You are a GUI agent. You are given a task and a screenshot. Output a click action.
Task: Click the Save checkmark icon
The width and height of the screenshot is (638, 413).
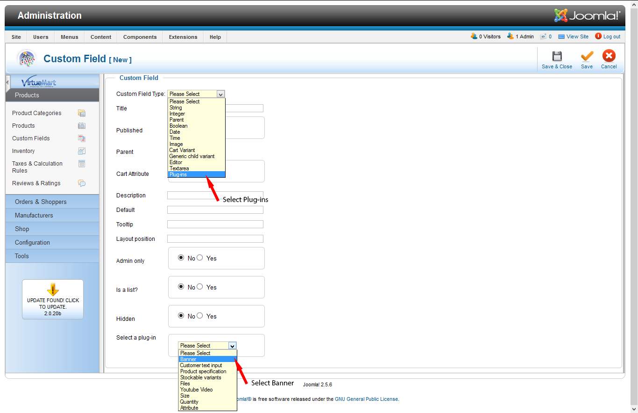(x=587, y=57)
